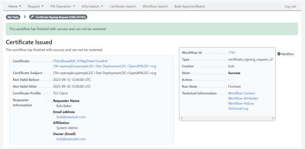
Task: Click the Certificate Issued heading
Action: coord(29,42)
